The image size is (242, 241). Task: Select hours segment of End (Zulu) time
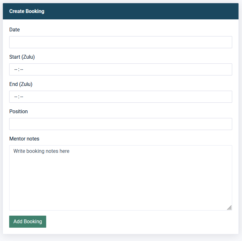[16, 97]
